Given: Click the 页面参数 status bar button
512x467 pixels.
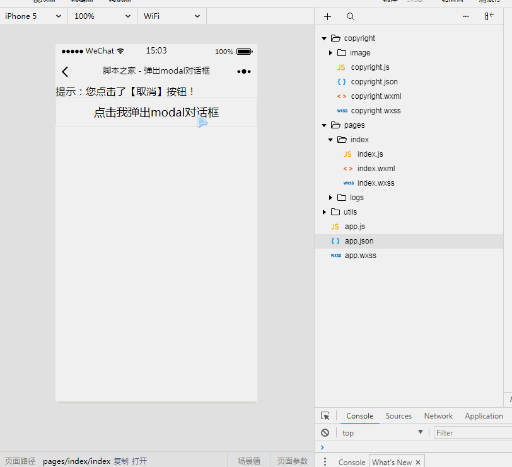Looking at the screenshot, I should pyautogui.click(x=293, y=461).
